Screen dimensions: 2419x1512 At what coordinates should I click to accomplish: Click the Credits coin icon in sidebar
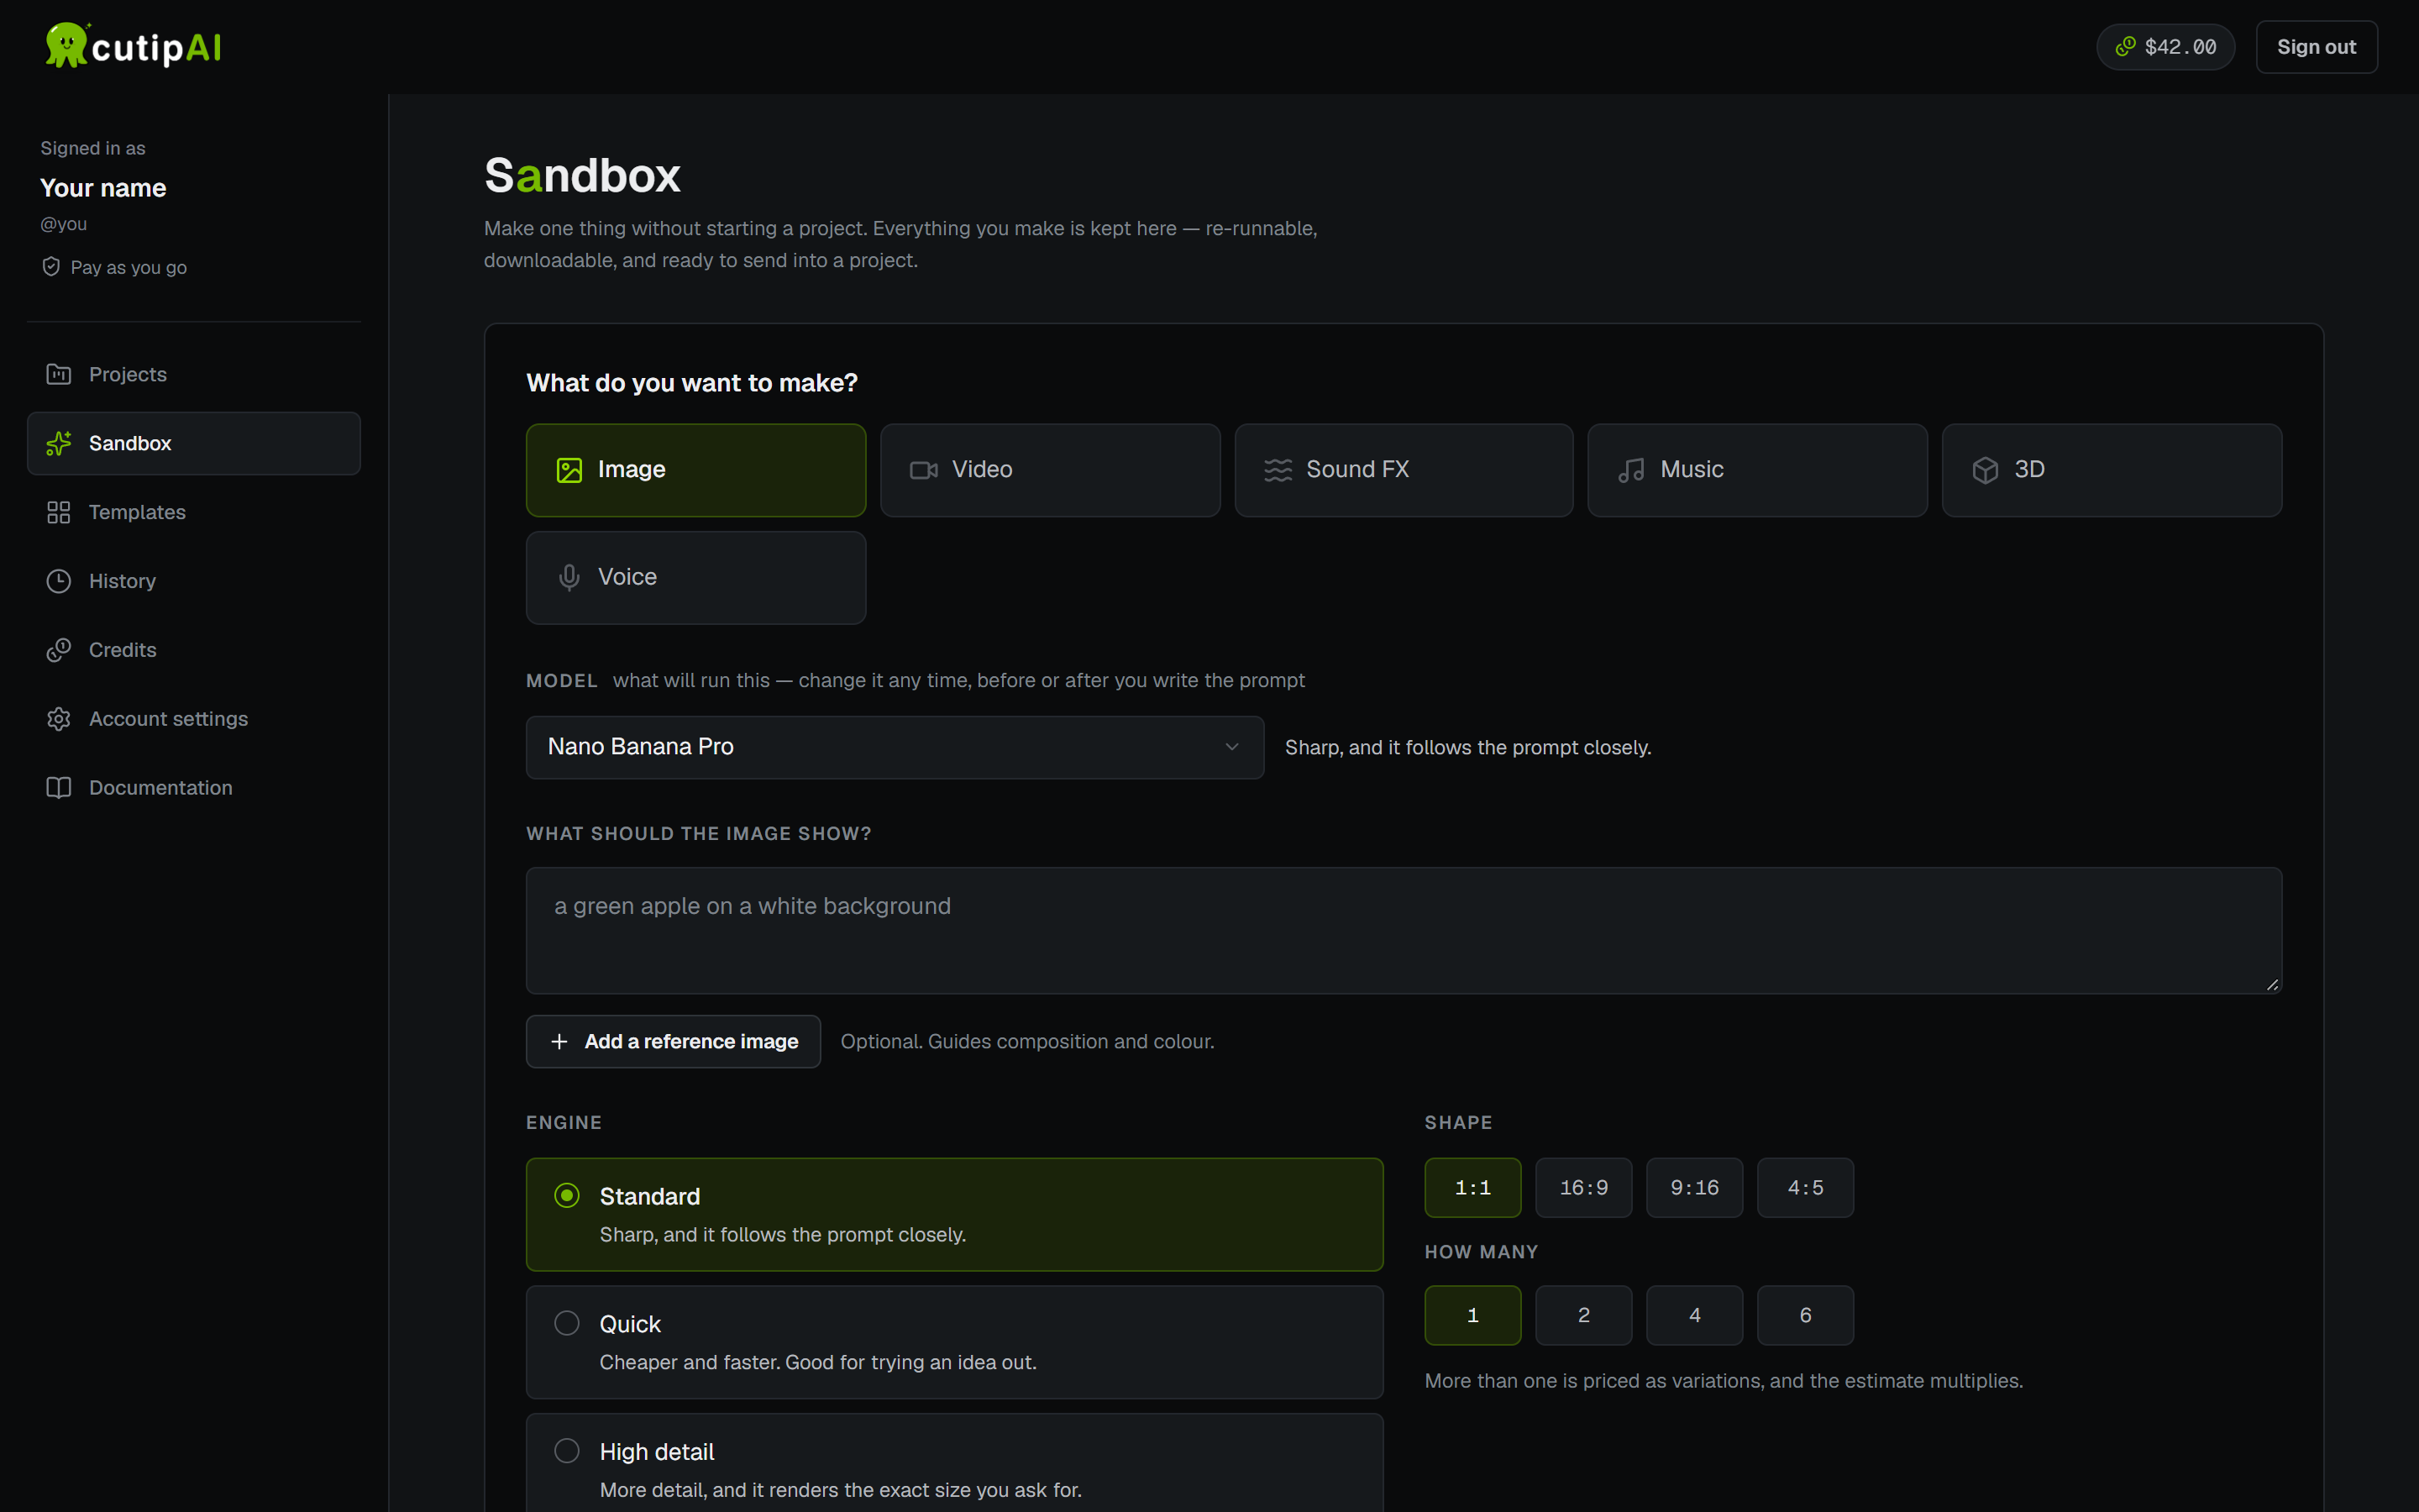click(x=59, y=650)
